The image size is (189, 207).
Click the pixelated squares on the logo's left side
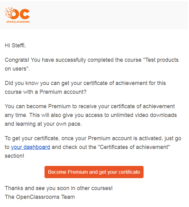point(8,13)
